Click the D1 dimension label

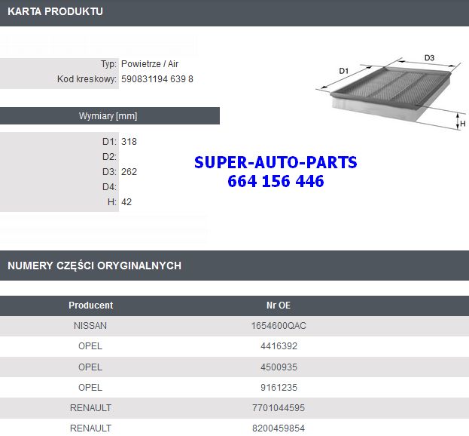pos(109,142)
